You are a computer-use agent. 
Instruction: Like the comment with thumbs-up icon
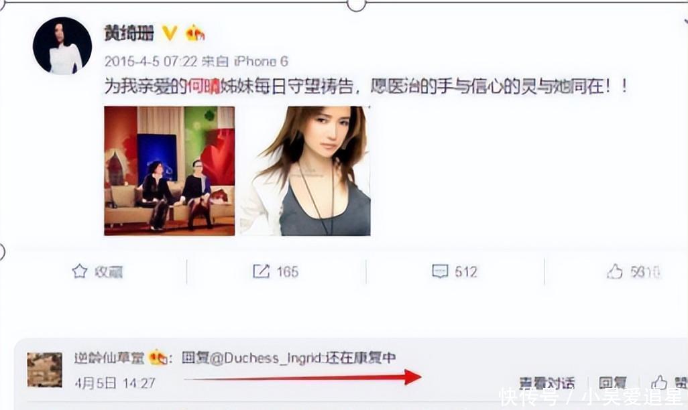coord(659,383)
